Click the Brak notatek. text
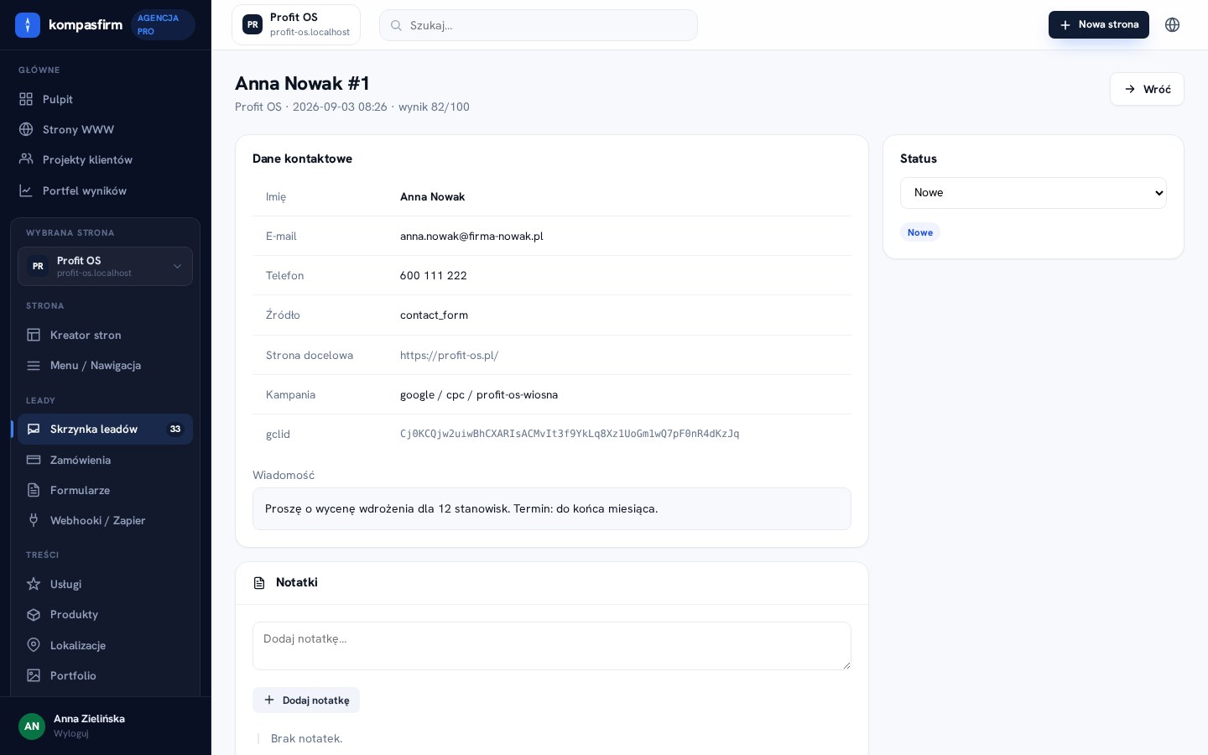 click(306, 738)
